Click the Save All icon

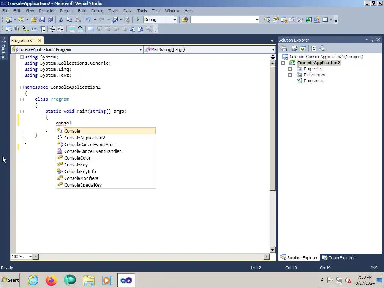click(x=51, y=19)
